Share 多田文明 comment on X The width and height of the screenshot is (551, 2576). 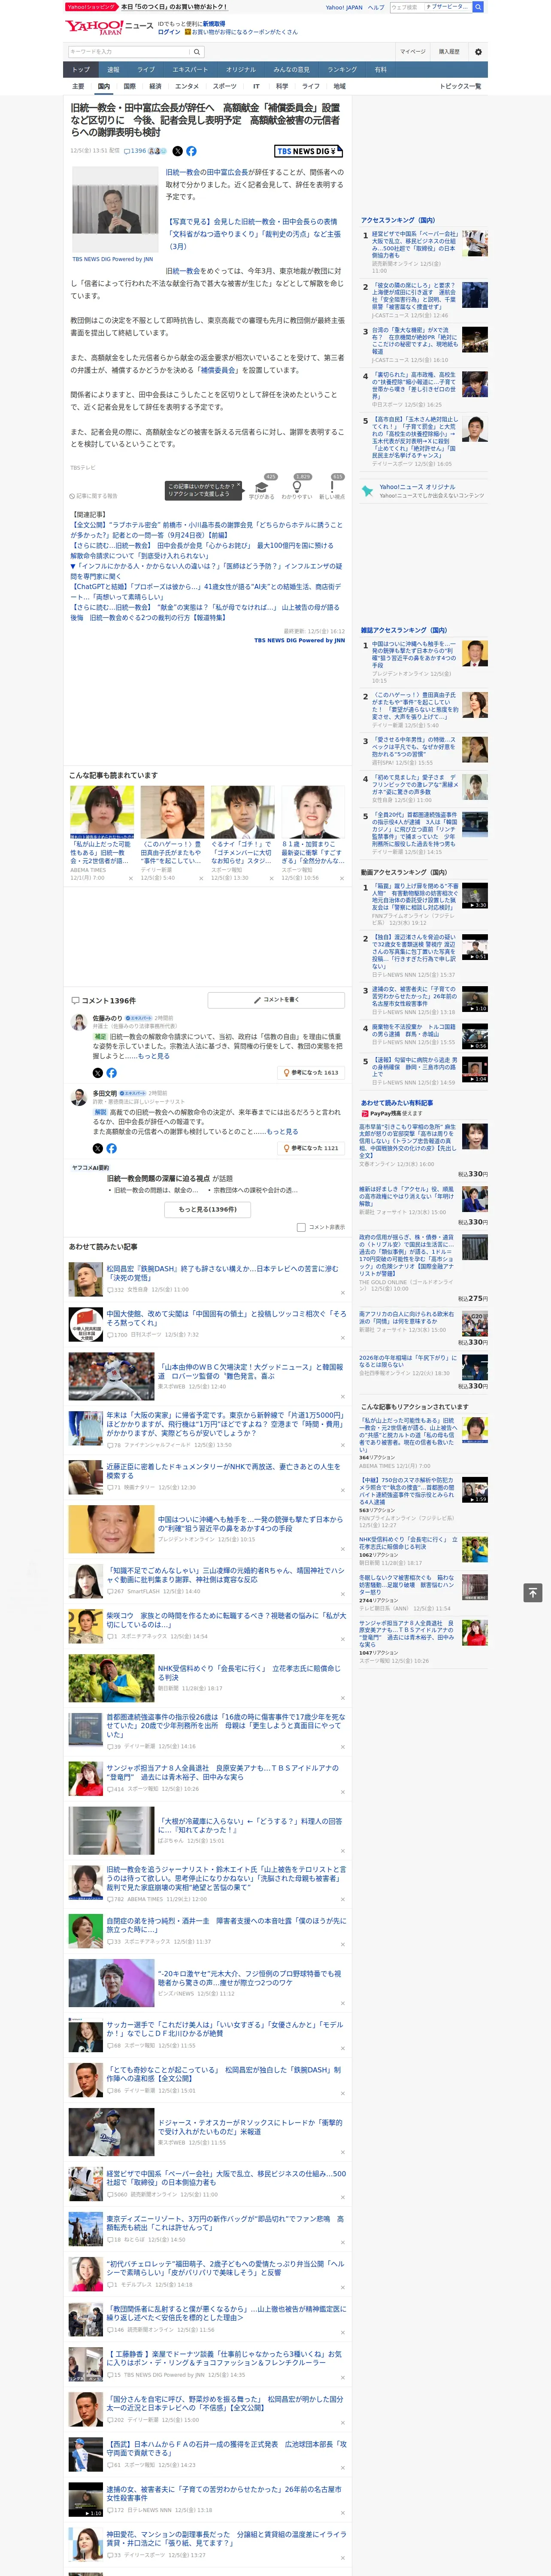[x=97, y=1148]
